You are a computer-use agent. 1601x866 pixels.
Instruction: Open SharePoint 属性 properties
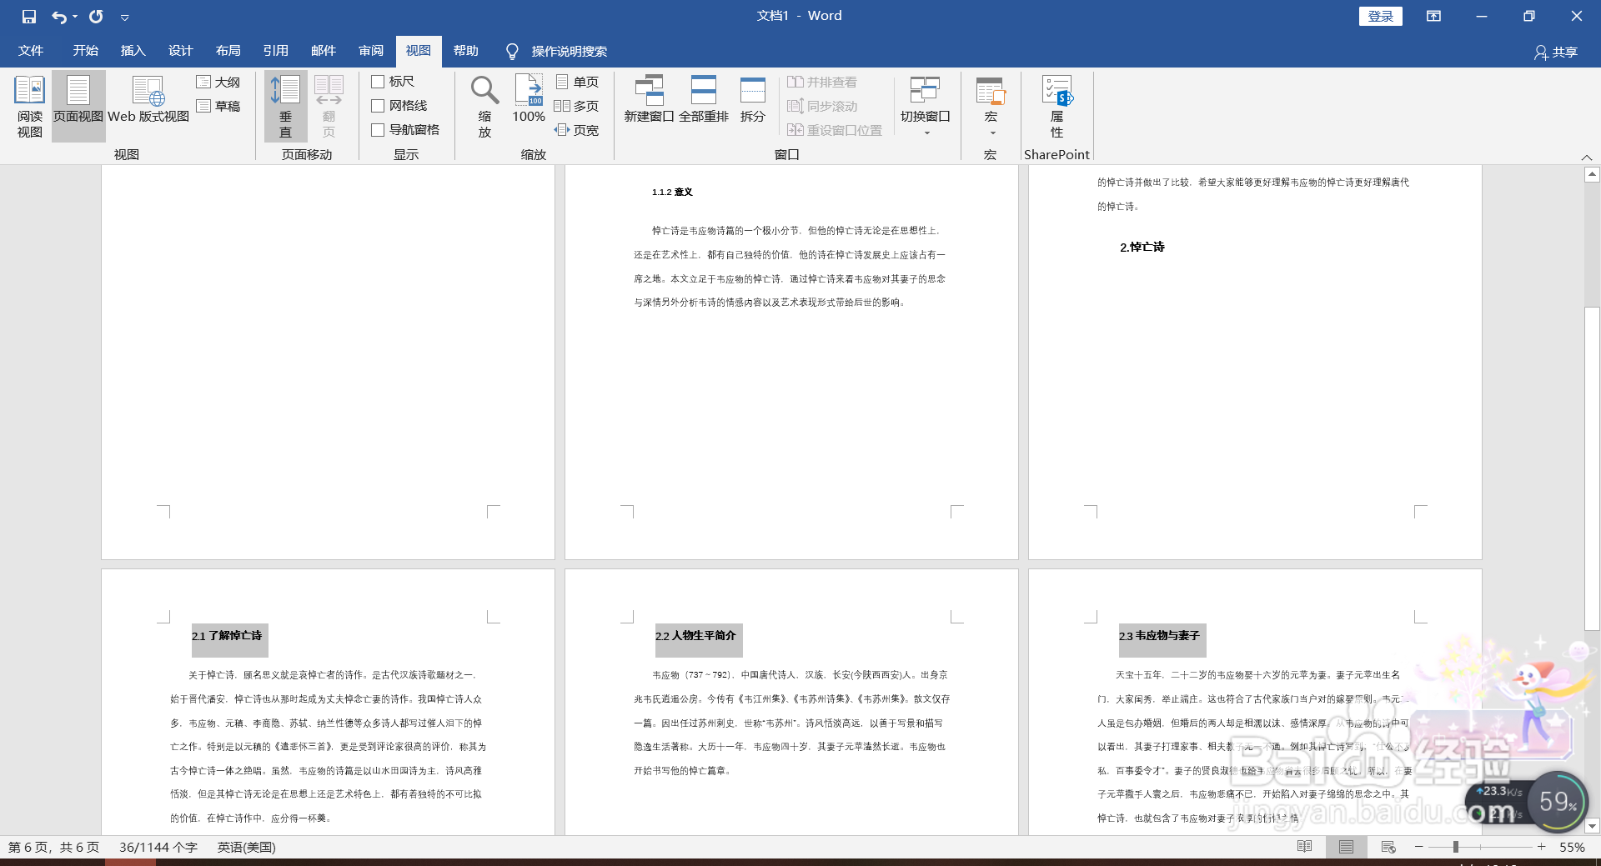click(x=1055, y=104)
